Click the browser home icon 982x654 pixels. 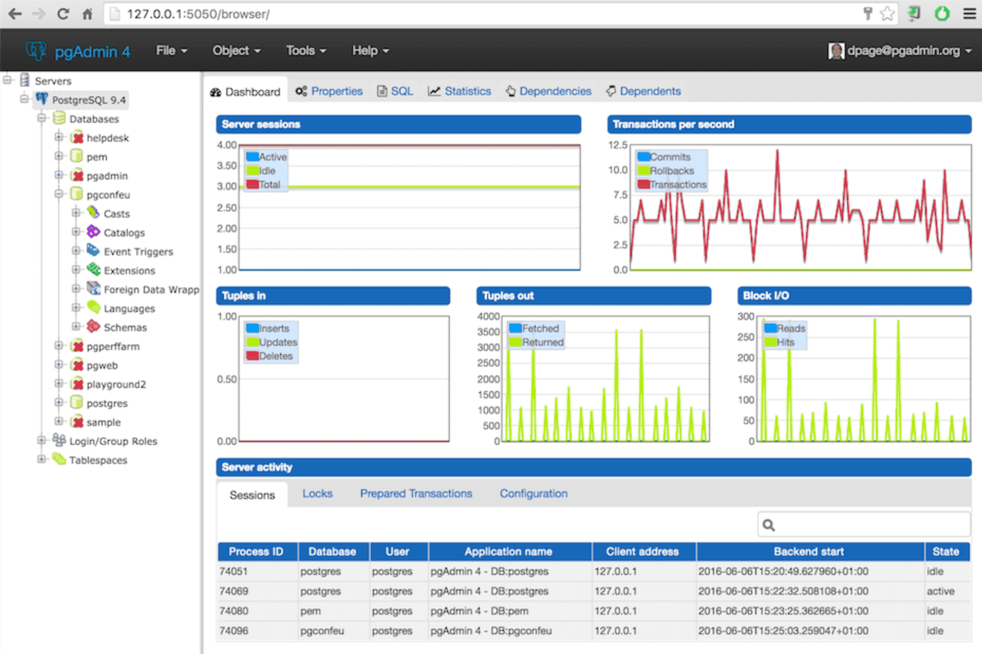coord(87,14)
